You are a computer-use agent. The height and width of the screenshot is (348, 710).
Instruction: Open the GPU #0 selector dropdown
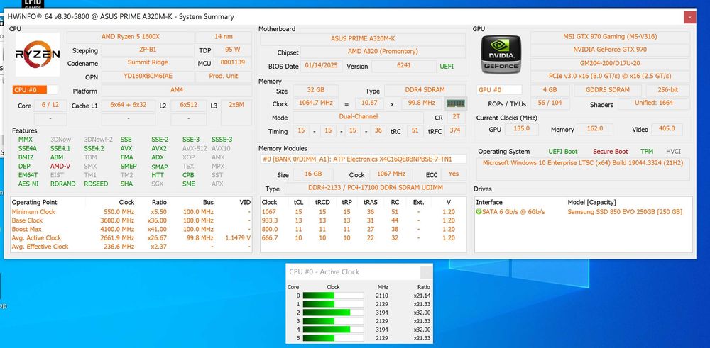click(x=499, y=90)
